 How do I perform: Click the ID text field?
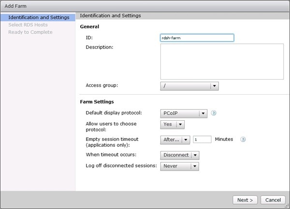197,38
